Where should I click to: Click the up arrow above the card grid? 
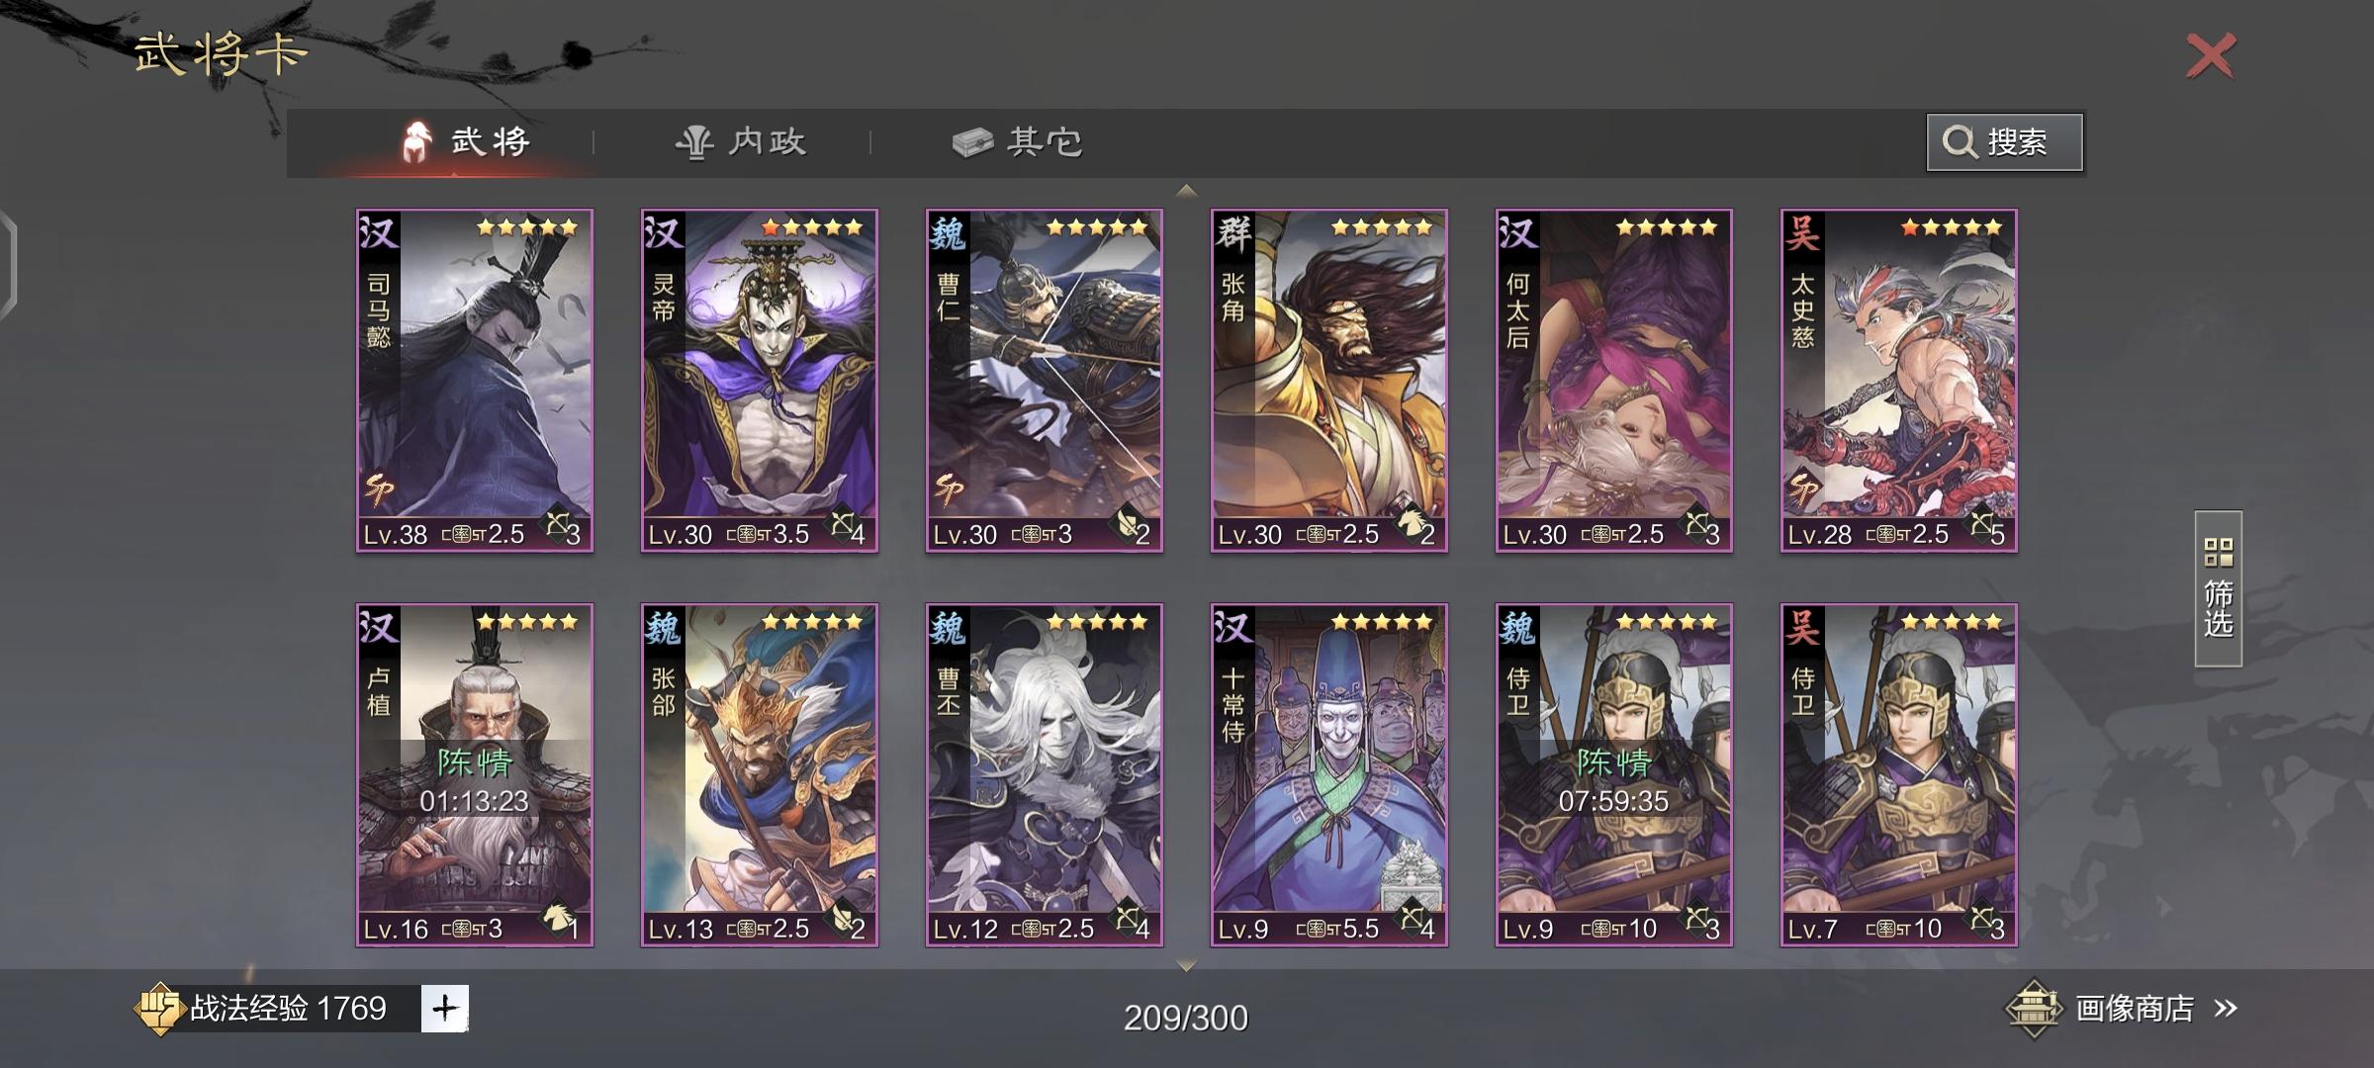tap(1187, 190)
